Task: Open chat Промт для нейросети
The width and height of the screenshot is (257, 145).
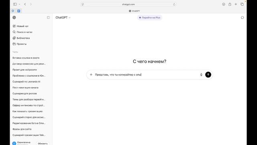Action: pos(24,70)
